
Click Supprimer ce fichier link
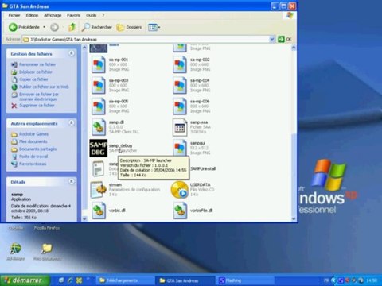pos(37,106)
